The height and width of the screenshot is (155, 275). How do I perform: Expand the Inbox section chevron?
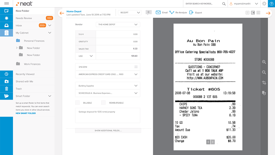pyautogui.click(x=50, y=25)
